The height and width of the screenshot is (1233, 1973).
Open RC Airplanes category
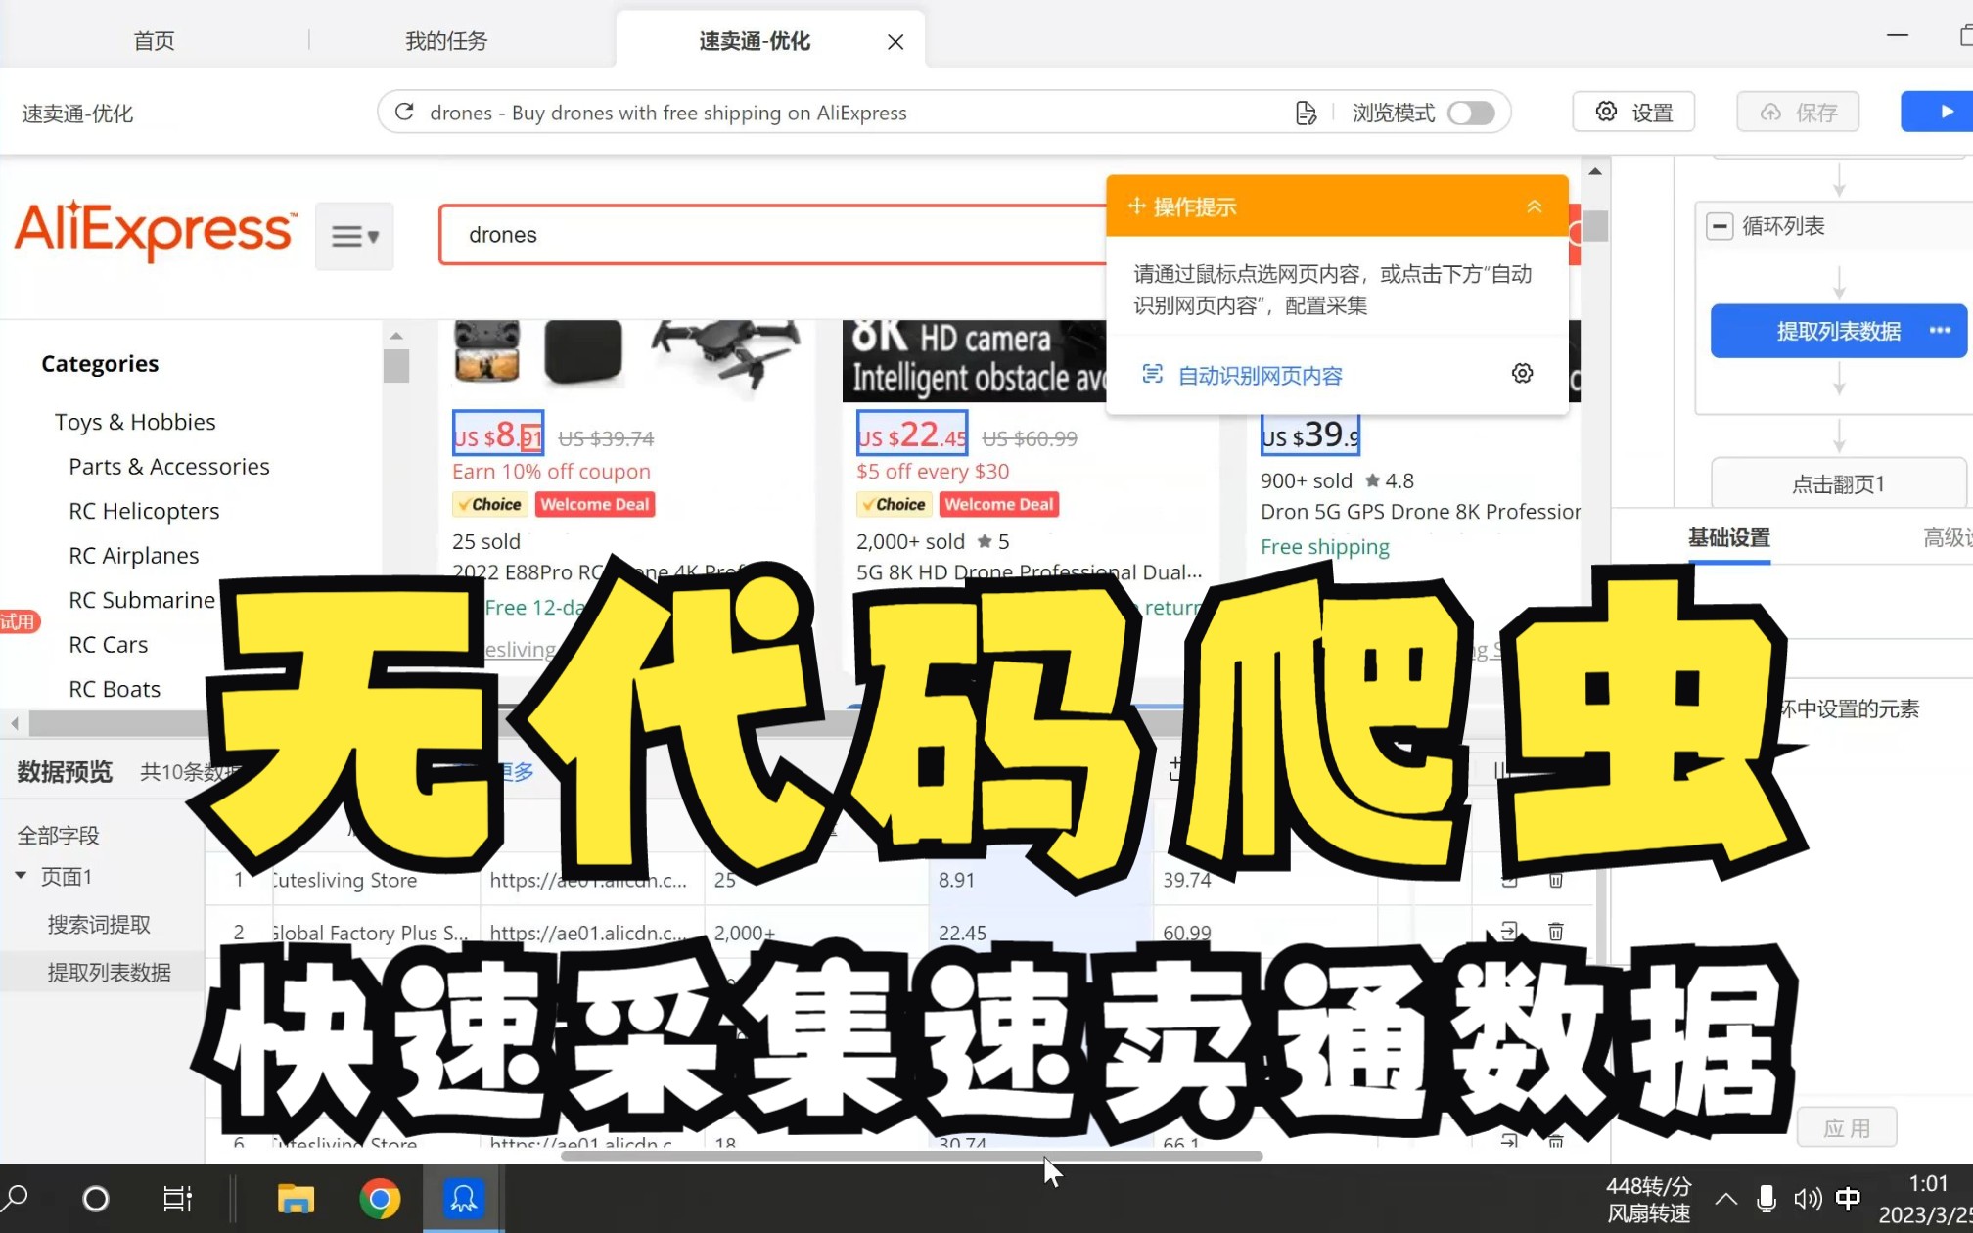pos(134,555)
